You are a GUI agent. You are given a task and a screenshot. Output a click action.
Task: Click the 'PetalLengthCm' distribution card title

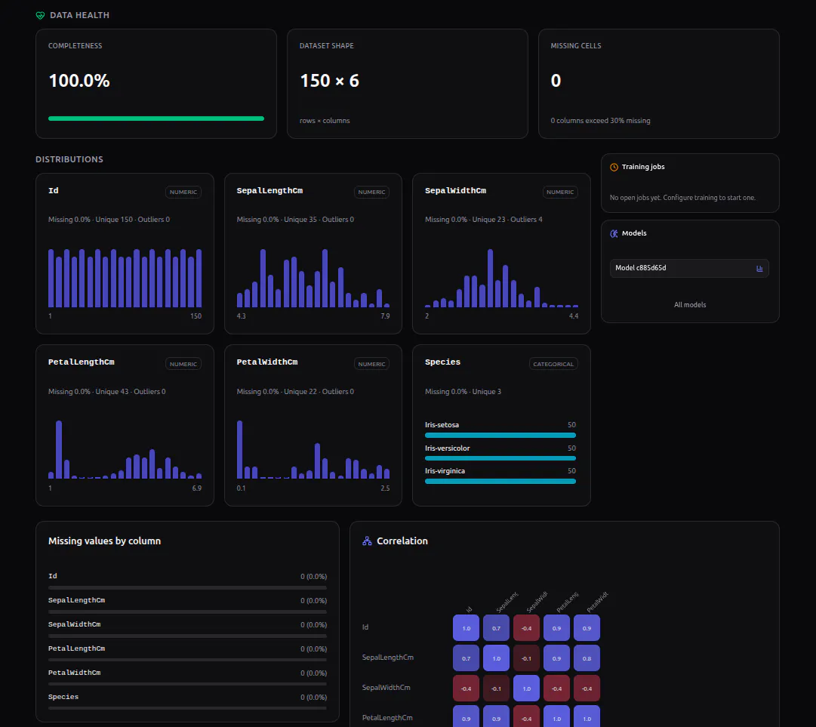(x=82, y=362)
